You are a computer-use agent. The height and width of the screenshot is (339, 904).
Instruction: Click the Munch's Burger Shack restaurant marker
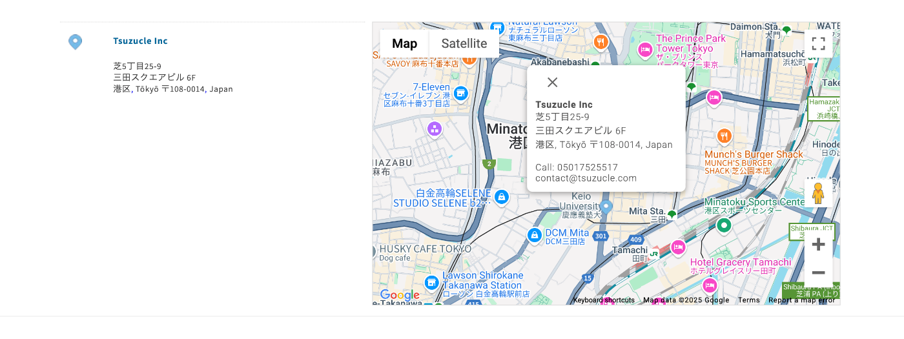(724, 136)
